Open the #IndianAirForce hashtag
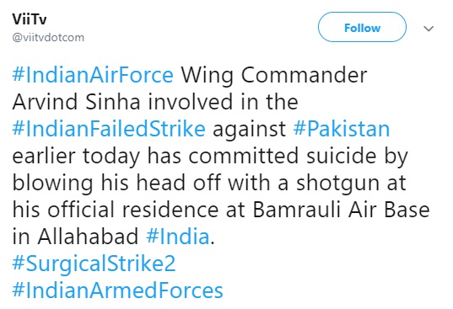This screenshot has height=309, width=453. point(93,75)
